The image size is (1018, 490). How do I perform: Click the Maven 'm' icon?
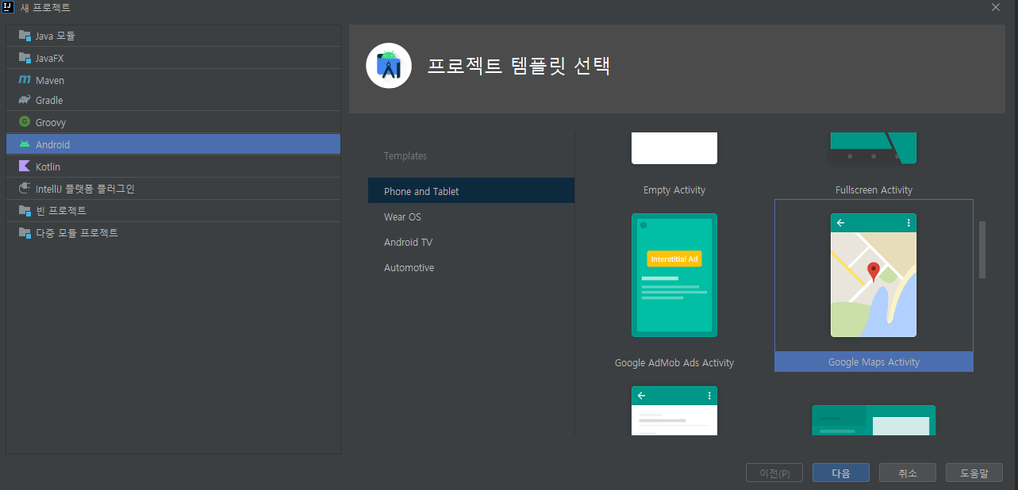(25, 80)
